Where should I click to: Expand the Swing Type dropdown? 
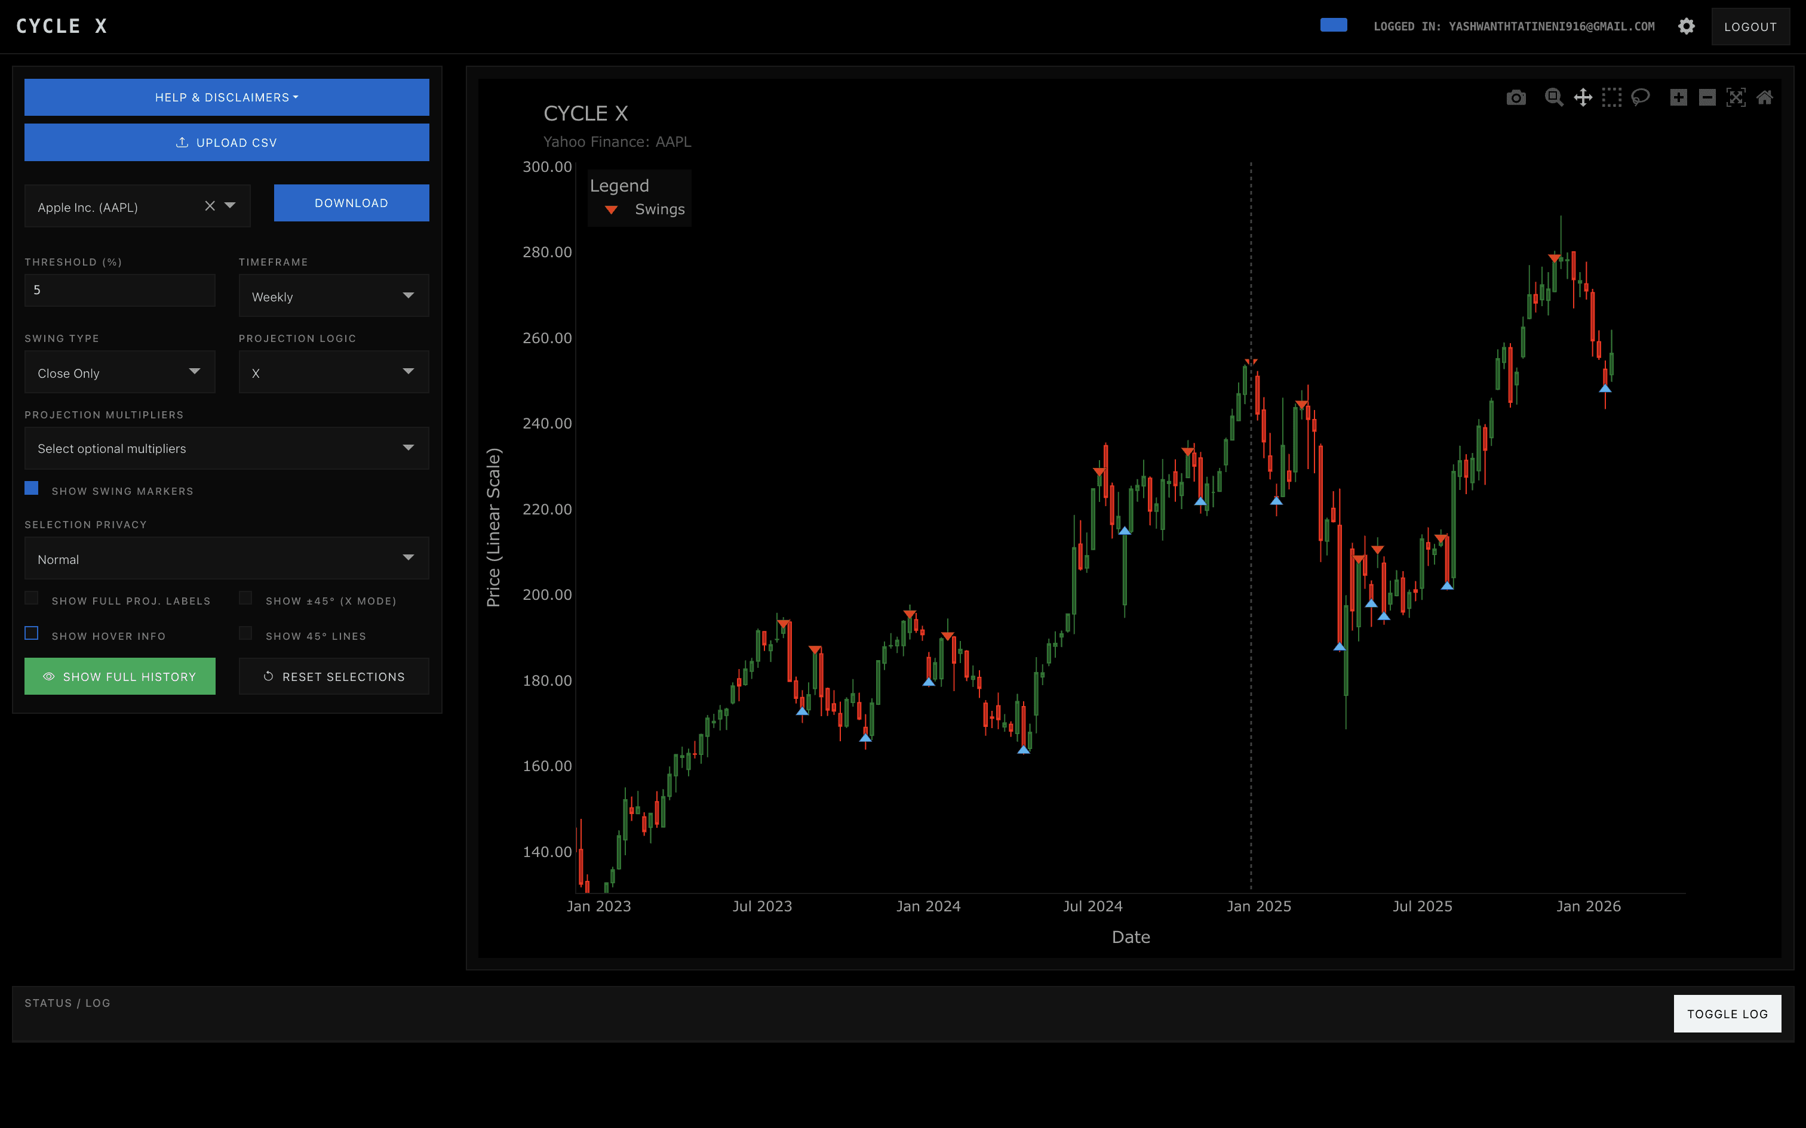tap(119, 372)
